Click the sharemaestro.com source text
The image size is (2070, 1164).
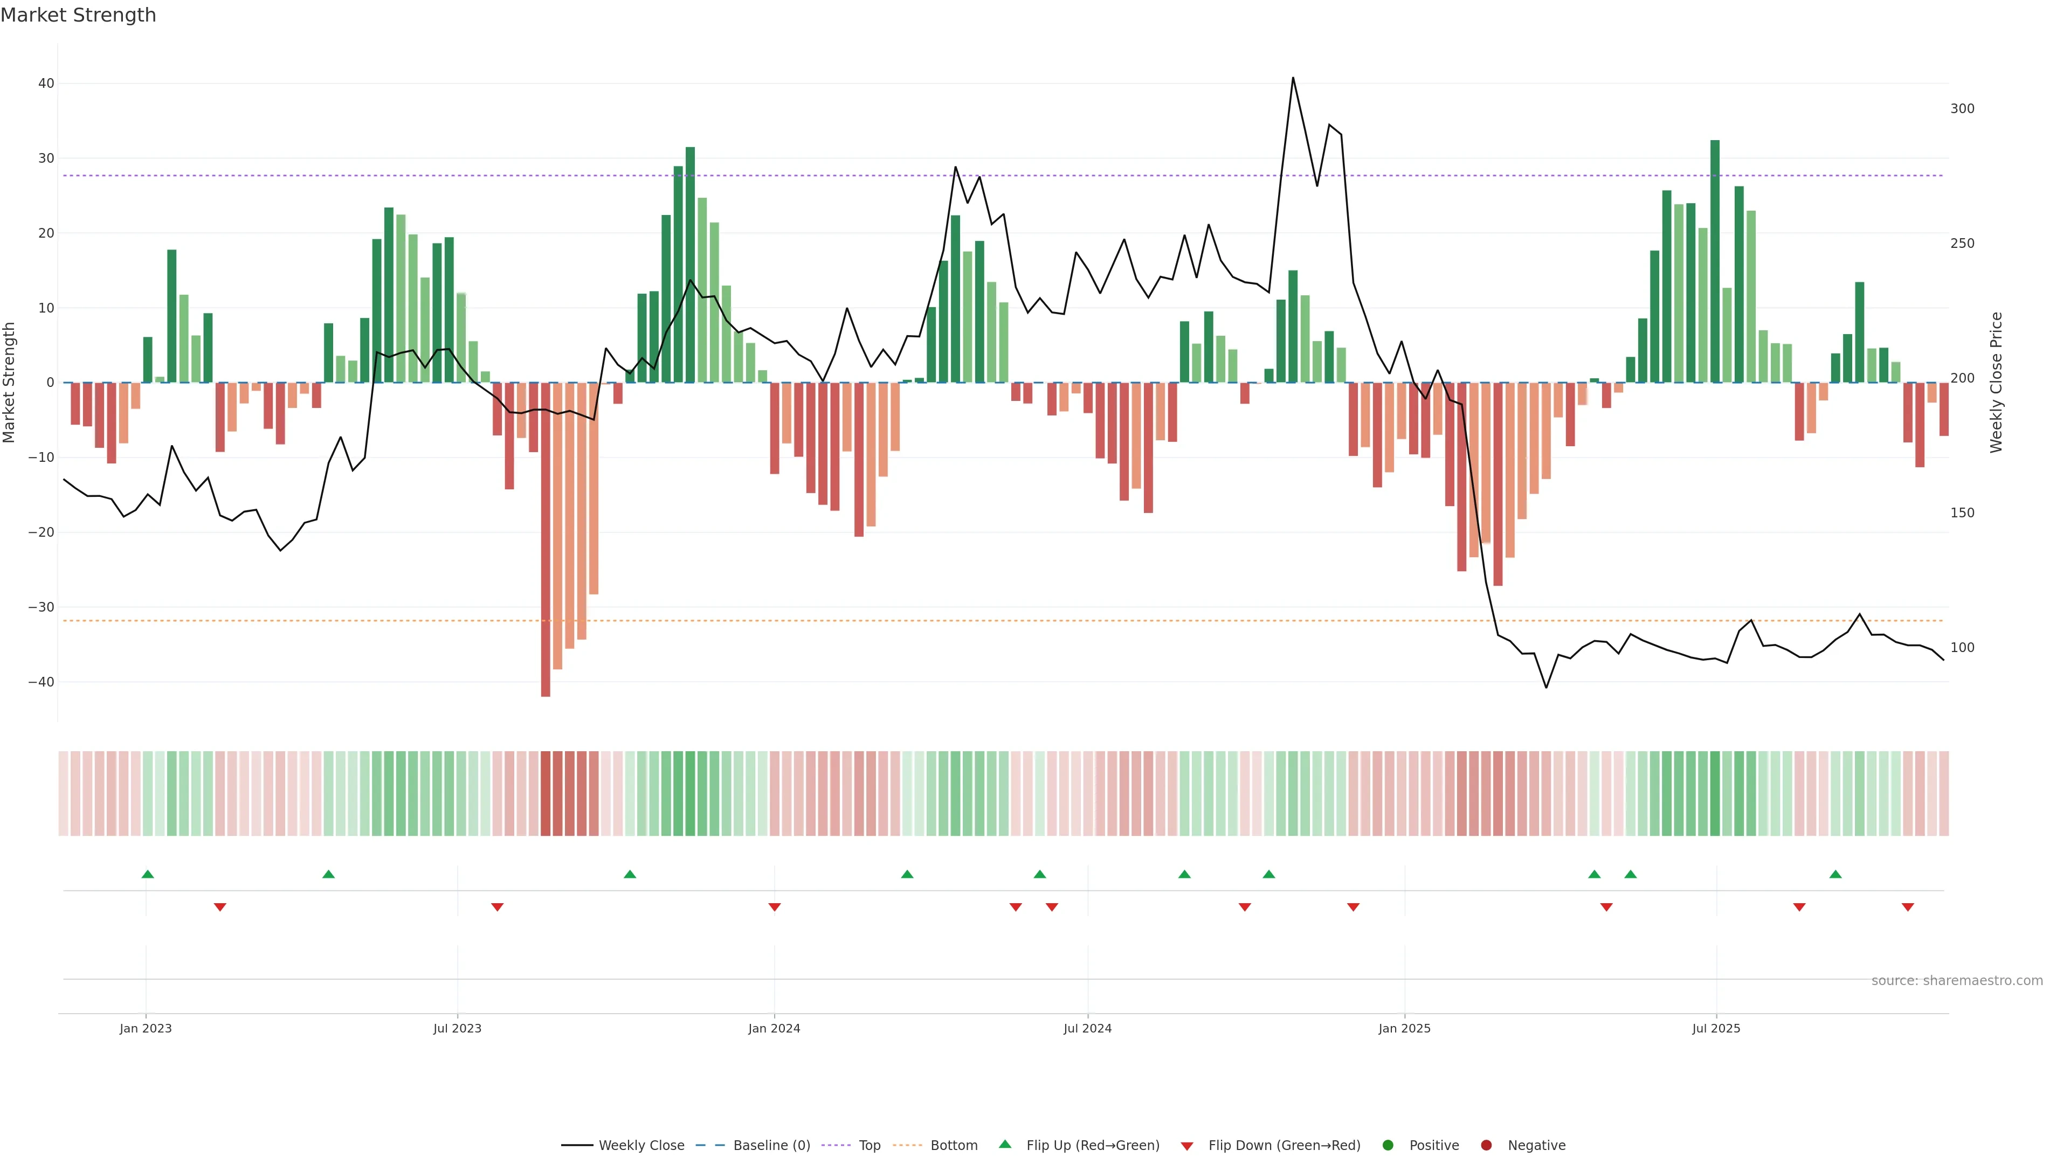pyautogui.click(x=1957, y=981)
